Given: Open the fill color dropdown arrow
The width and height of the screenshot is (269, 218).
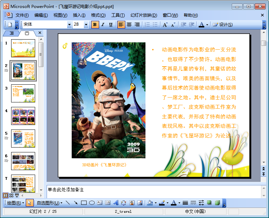Looking at the screenshot, I should [x=156, y=203].
